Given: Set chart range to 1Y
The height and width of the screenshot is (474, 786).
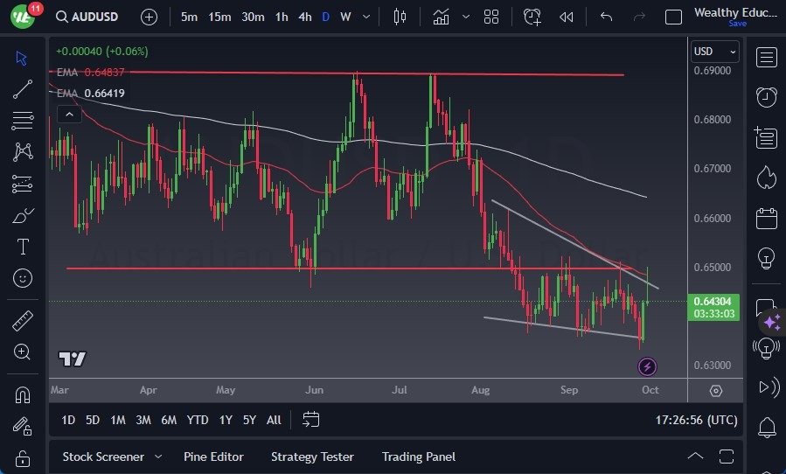Looking at the screenshot, I should coord(226,420).
